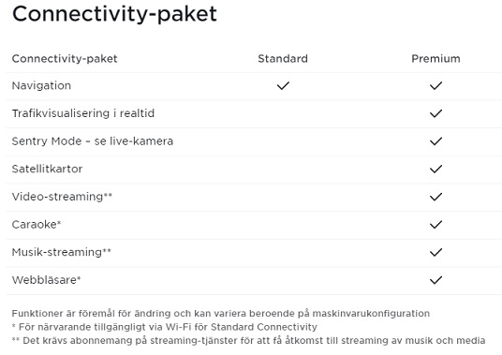Click the Premium checkmark for Video-streaming
Image resolution: width=502 pixels, height=355 pixels.
[x=436, y=197]
